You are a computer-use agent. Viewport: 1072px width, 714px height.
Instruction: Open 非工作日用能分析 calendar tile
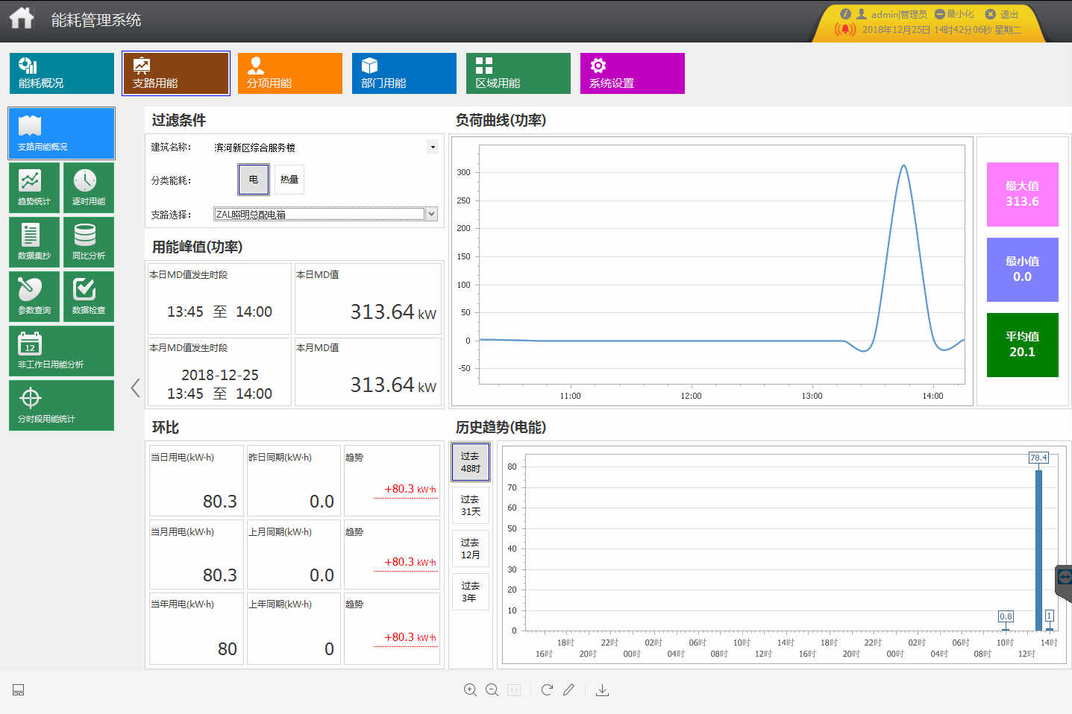pyautogui.click(x=62, y=351)
